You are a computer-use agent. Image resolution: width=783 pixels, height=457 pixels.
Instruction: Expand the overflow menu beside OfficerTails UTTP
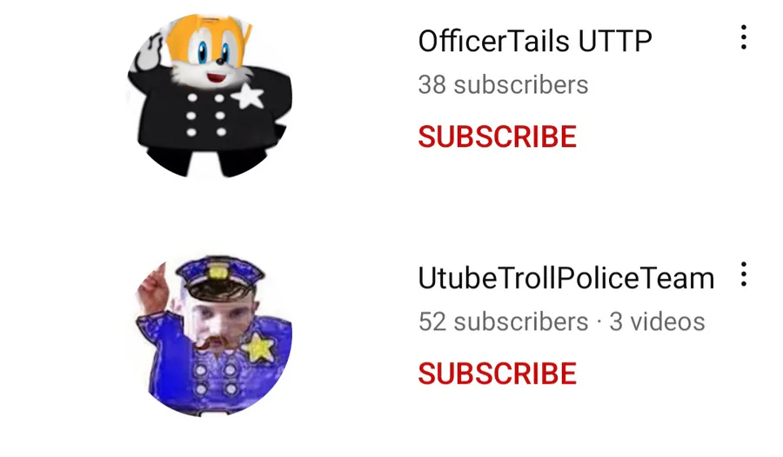[744, 37]
